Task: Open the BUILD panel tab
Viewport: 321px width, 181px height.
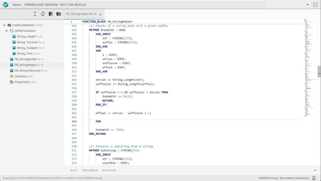Action: (74, 170)
